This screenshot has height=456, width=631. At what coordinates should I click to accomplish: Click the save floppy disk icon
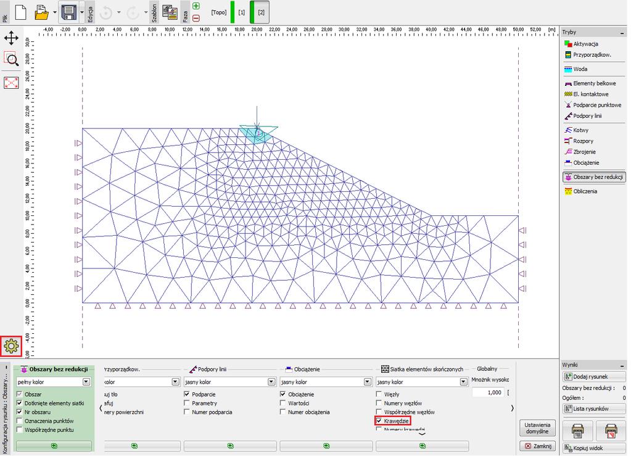point(69,12)
